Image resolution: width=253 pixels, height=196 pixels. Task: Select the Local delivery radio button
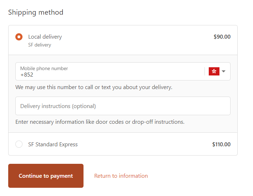[19, 37]
